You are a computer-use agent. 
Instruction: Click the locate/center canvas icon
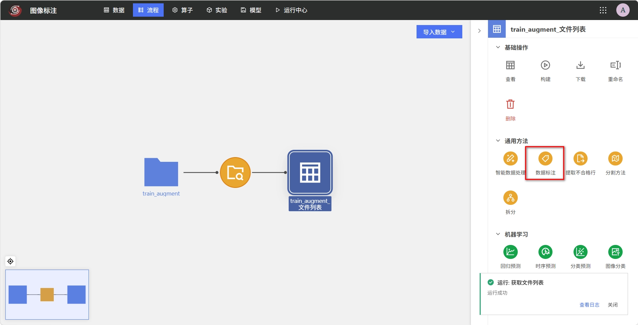[x=10, y=261]
